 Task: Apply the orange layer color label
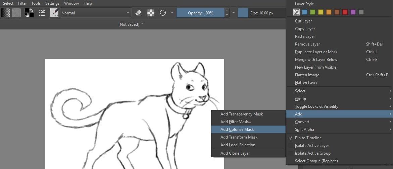pyautogui.click(x=329, y=12)
